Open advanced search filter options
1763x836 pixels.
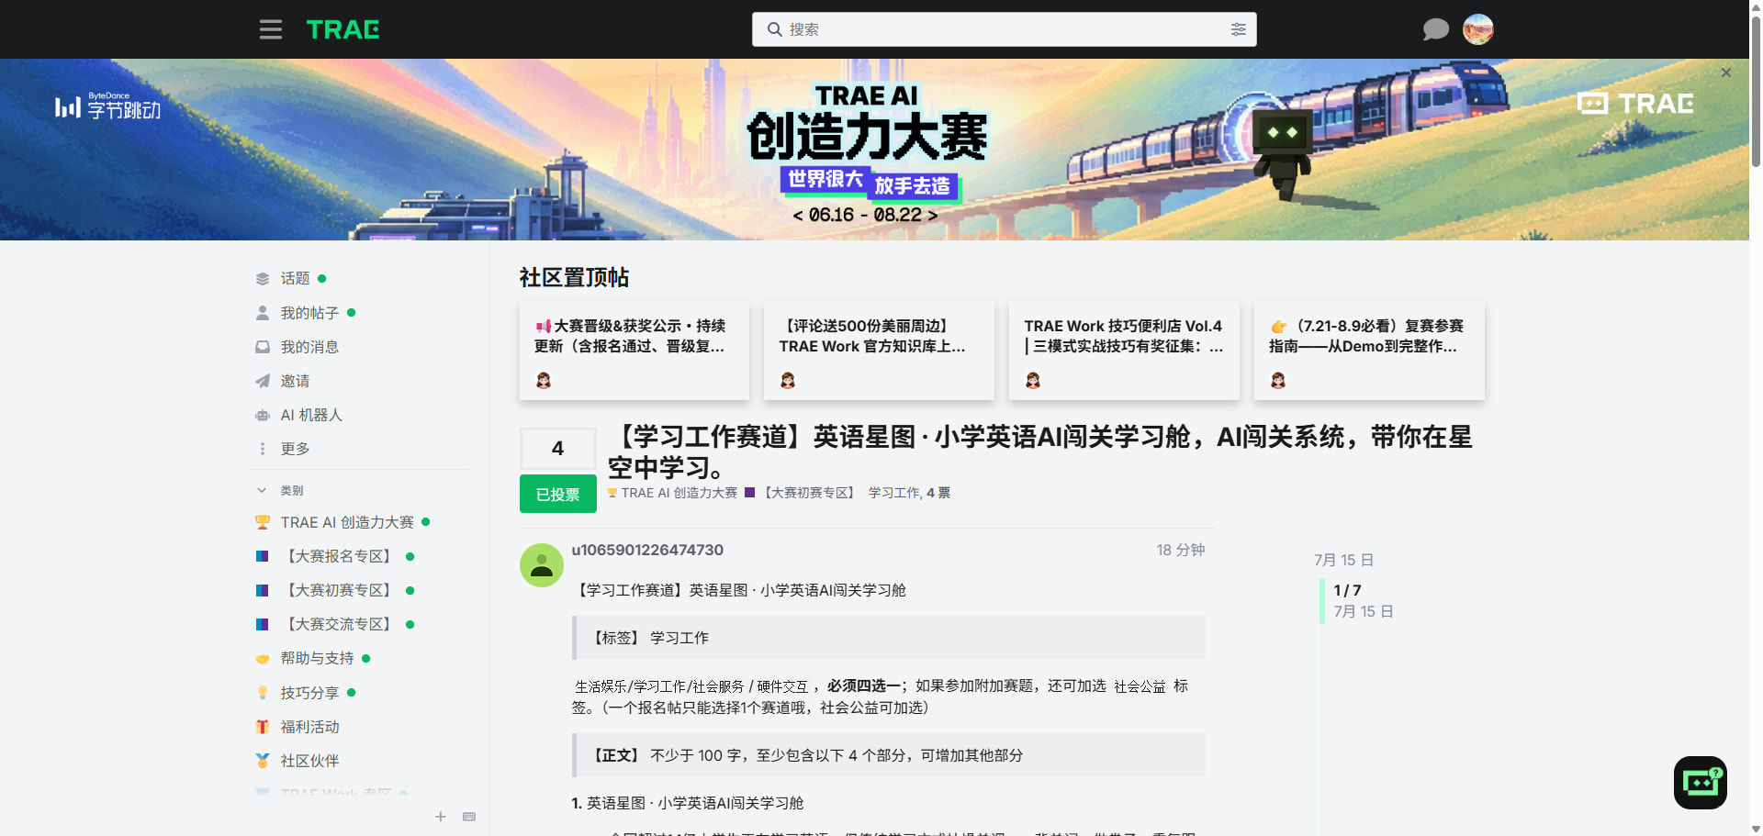1238,29
